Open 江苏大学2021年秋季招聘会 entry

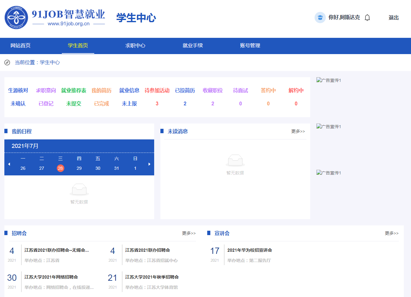152,277
